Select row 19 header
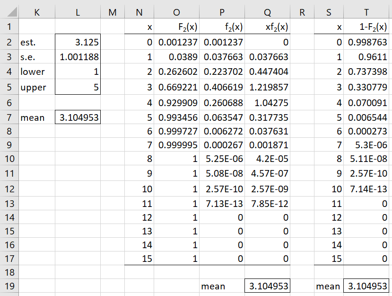 coord(9,286)
